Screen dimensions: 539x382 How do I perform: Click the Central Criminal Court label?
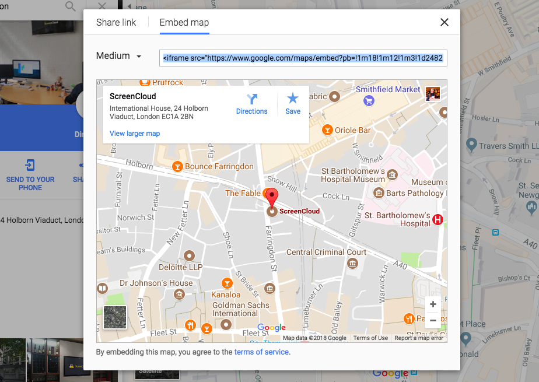(x=326, y=252)
